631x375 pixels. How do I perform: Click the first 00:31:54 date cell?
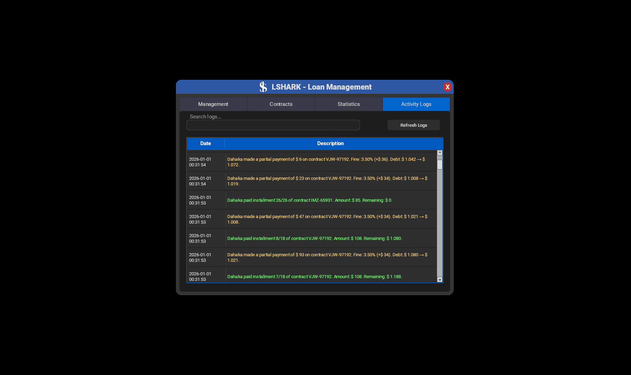click(206, 162)
